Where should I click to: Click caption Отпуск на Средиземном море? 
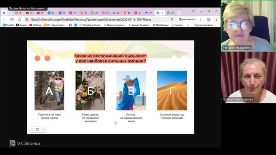tap(131, 118)
